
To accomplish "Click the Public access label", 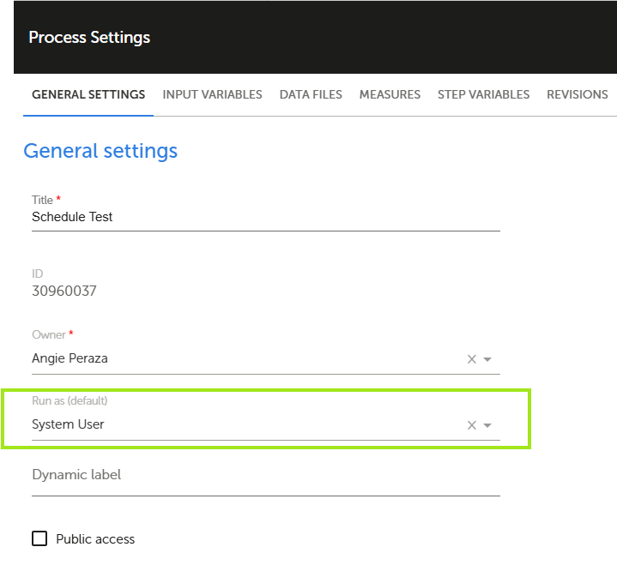I will (95, 539).
